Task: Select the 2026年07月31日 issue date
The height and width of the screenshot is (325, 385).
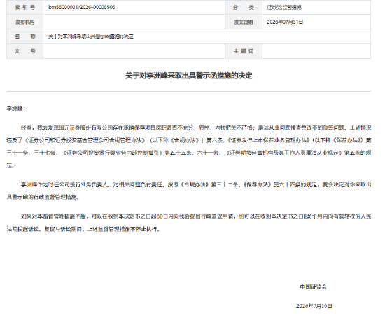Action: coord(285,22)
